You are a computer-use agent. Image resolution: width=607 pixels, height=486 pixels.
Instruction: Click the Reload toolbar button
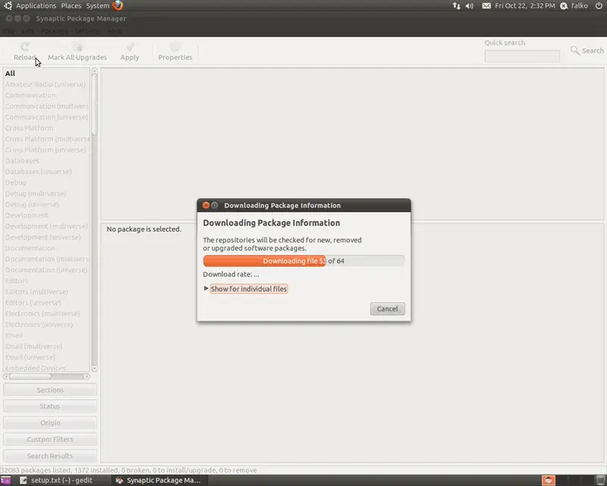pyautogui.click(x=25, y=52)
